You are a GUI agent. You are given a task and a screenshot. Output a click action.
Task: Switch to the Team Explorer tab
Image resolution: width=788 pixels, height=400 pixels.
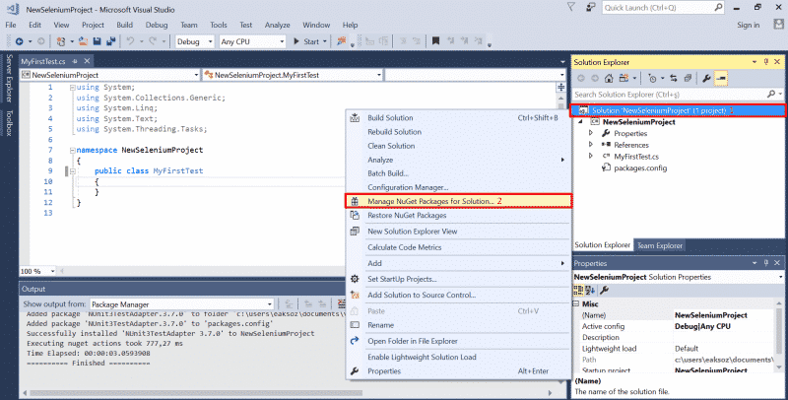[x=659, y=245]
